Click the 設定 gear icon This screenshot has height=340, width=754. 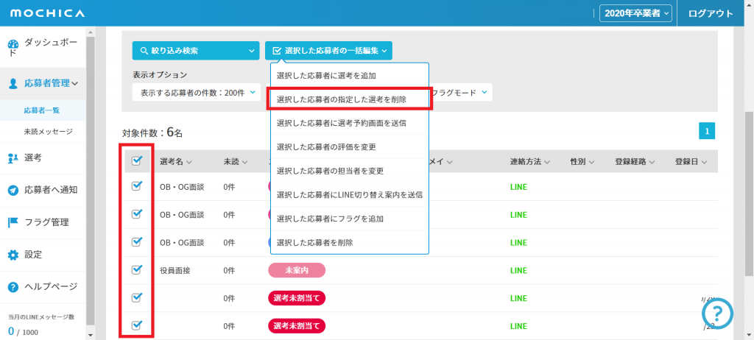point(13,255)
